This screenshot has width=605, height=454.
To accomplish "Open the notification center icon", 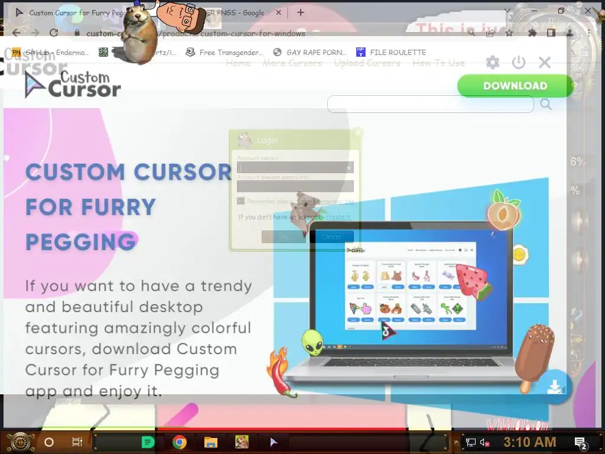I will click(581, 443).
